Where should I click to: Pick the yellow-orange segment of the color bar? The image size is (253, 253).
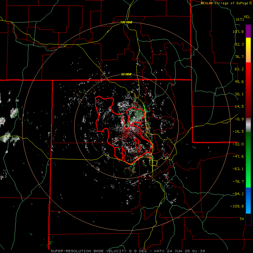[248, 50]
